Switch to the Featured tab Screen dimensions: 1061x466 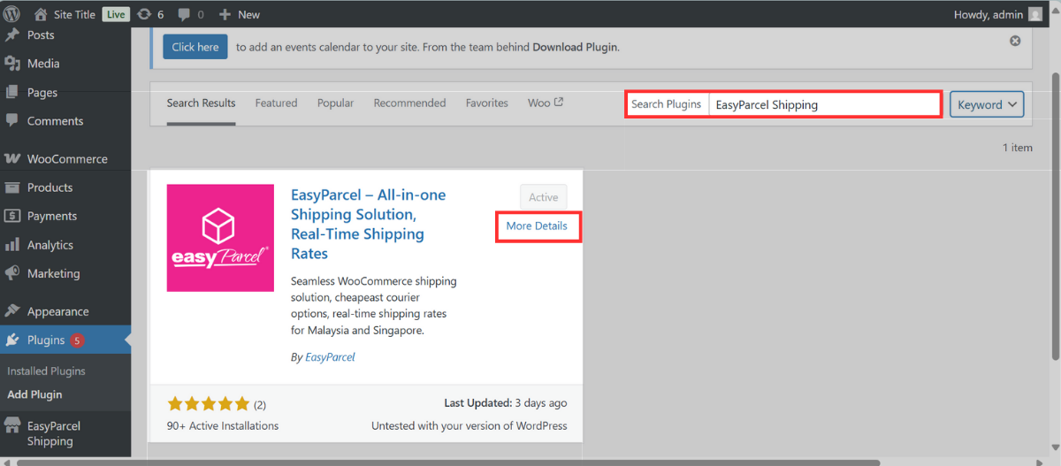coord(276,103)
